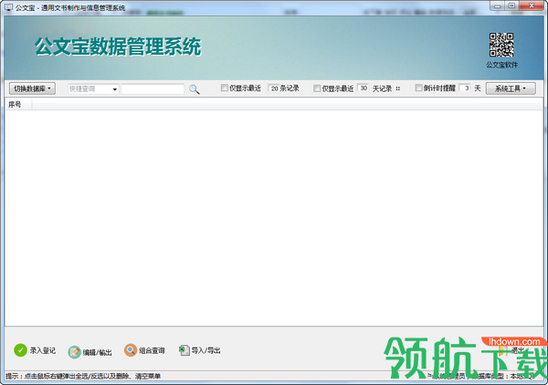Expand the 快捷查询 combo box
The height and width of the screenshot is (385, 548).
[93, 89]
